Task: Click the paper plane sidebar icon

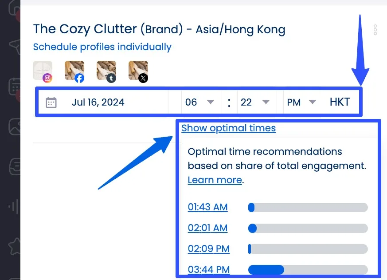Action: (15, 46)
